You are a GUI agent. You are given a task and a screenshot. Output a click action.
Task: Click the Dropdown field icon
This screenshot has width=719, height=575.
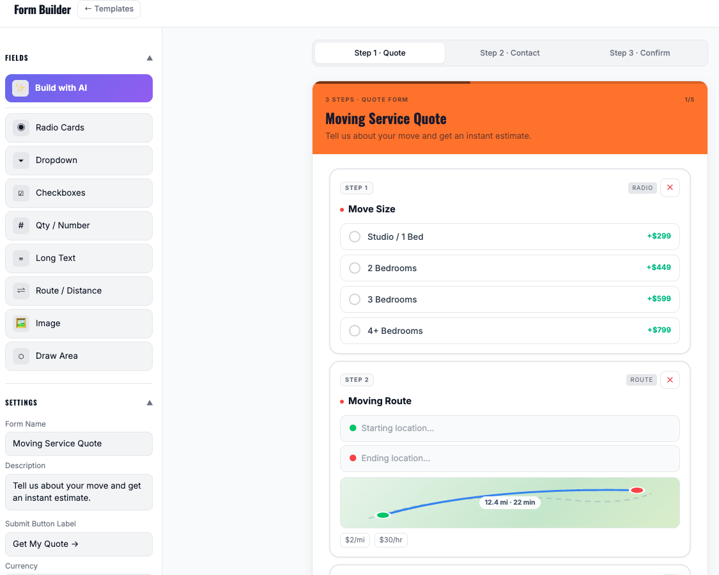click(21, 160)
